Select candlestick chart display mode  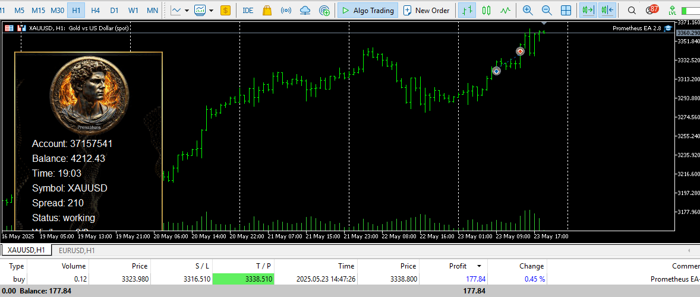pos(487,10)
